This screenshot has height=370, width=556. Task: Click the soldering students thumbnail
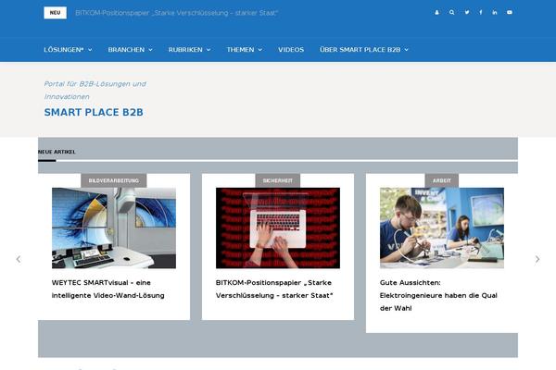pos(442,228)
